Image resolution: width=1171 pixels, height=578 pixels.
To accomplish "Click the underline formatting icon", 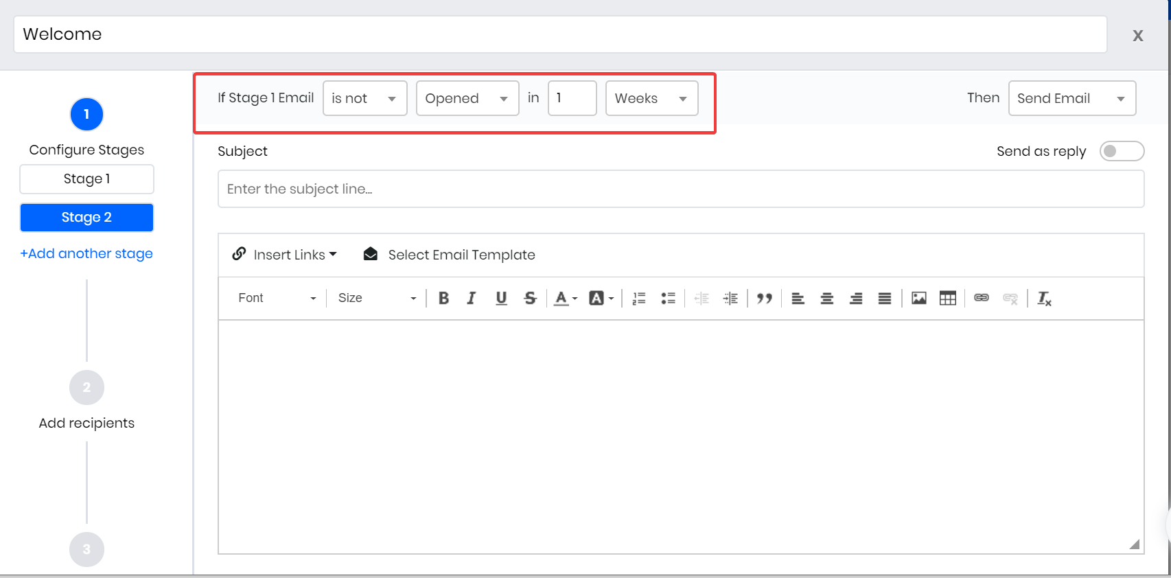I will (501, 298).
